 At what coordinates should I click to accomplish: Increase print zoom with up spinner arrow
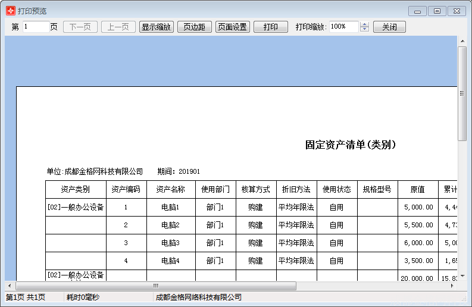tap(365, 24)
